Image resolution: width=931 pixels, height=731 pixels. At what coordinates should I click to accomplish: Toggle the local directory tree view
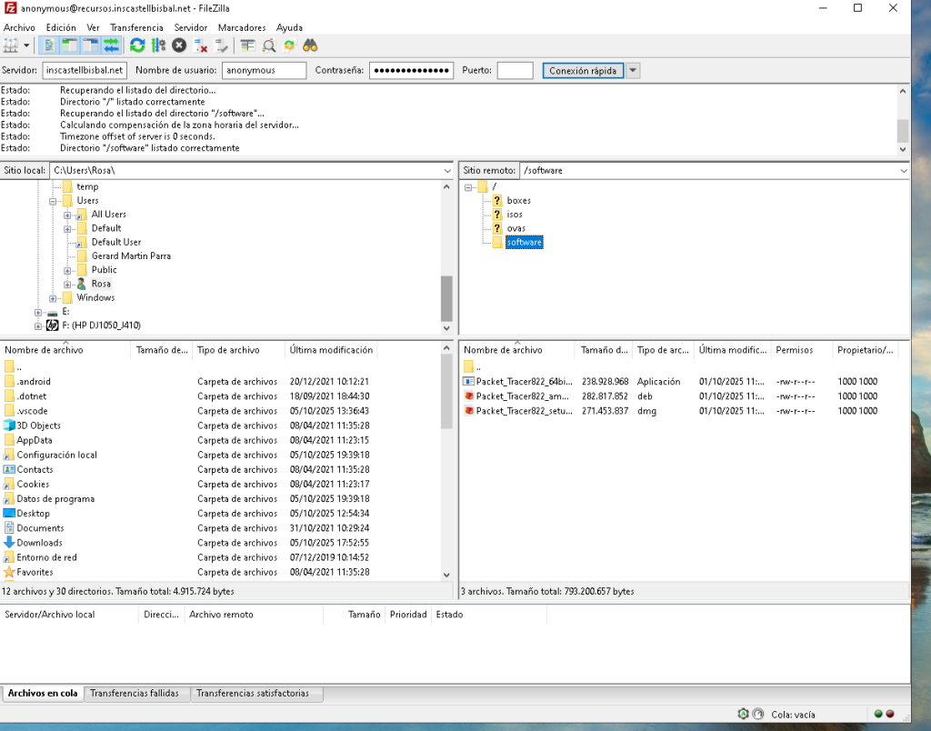pyautogui.click(x=70, y=45)
